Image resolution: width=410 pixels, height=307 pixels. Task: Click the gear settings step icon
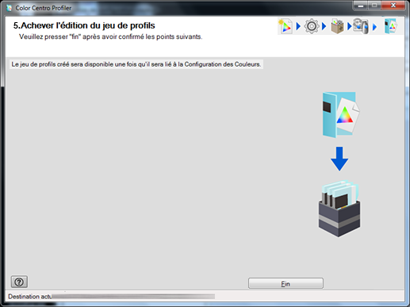(312, 26)
